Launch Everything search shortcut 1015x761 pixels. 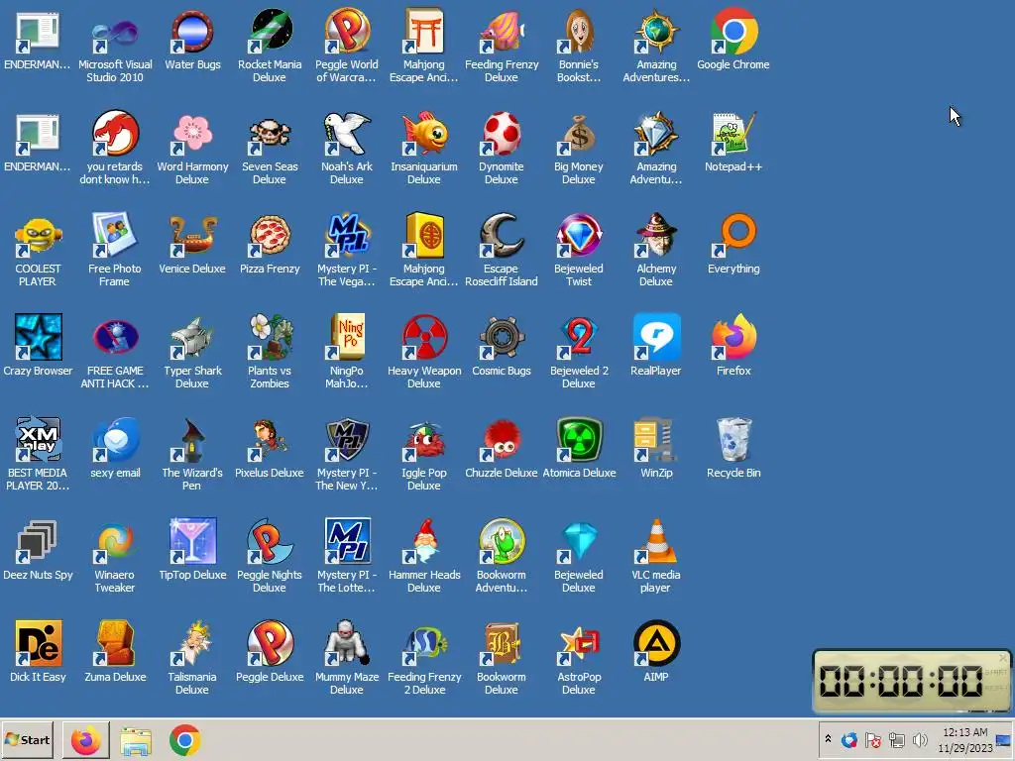click(733, 237)
